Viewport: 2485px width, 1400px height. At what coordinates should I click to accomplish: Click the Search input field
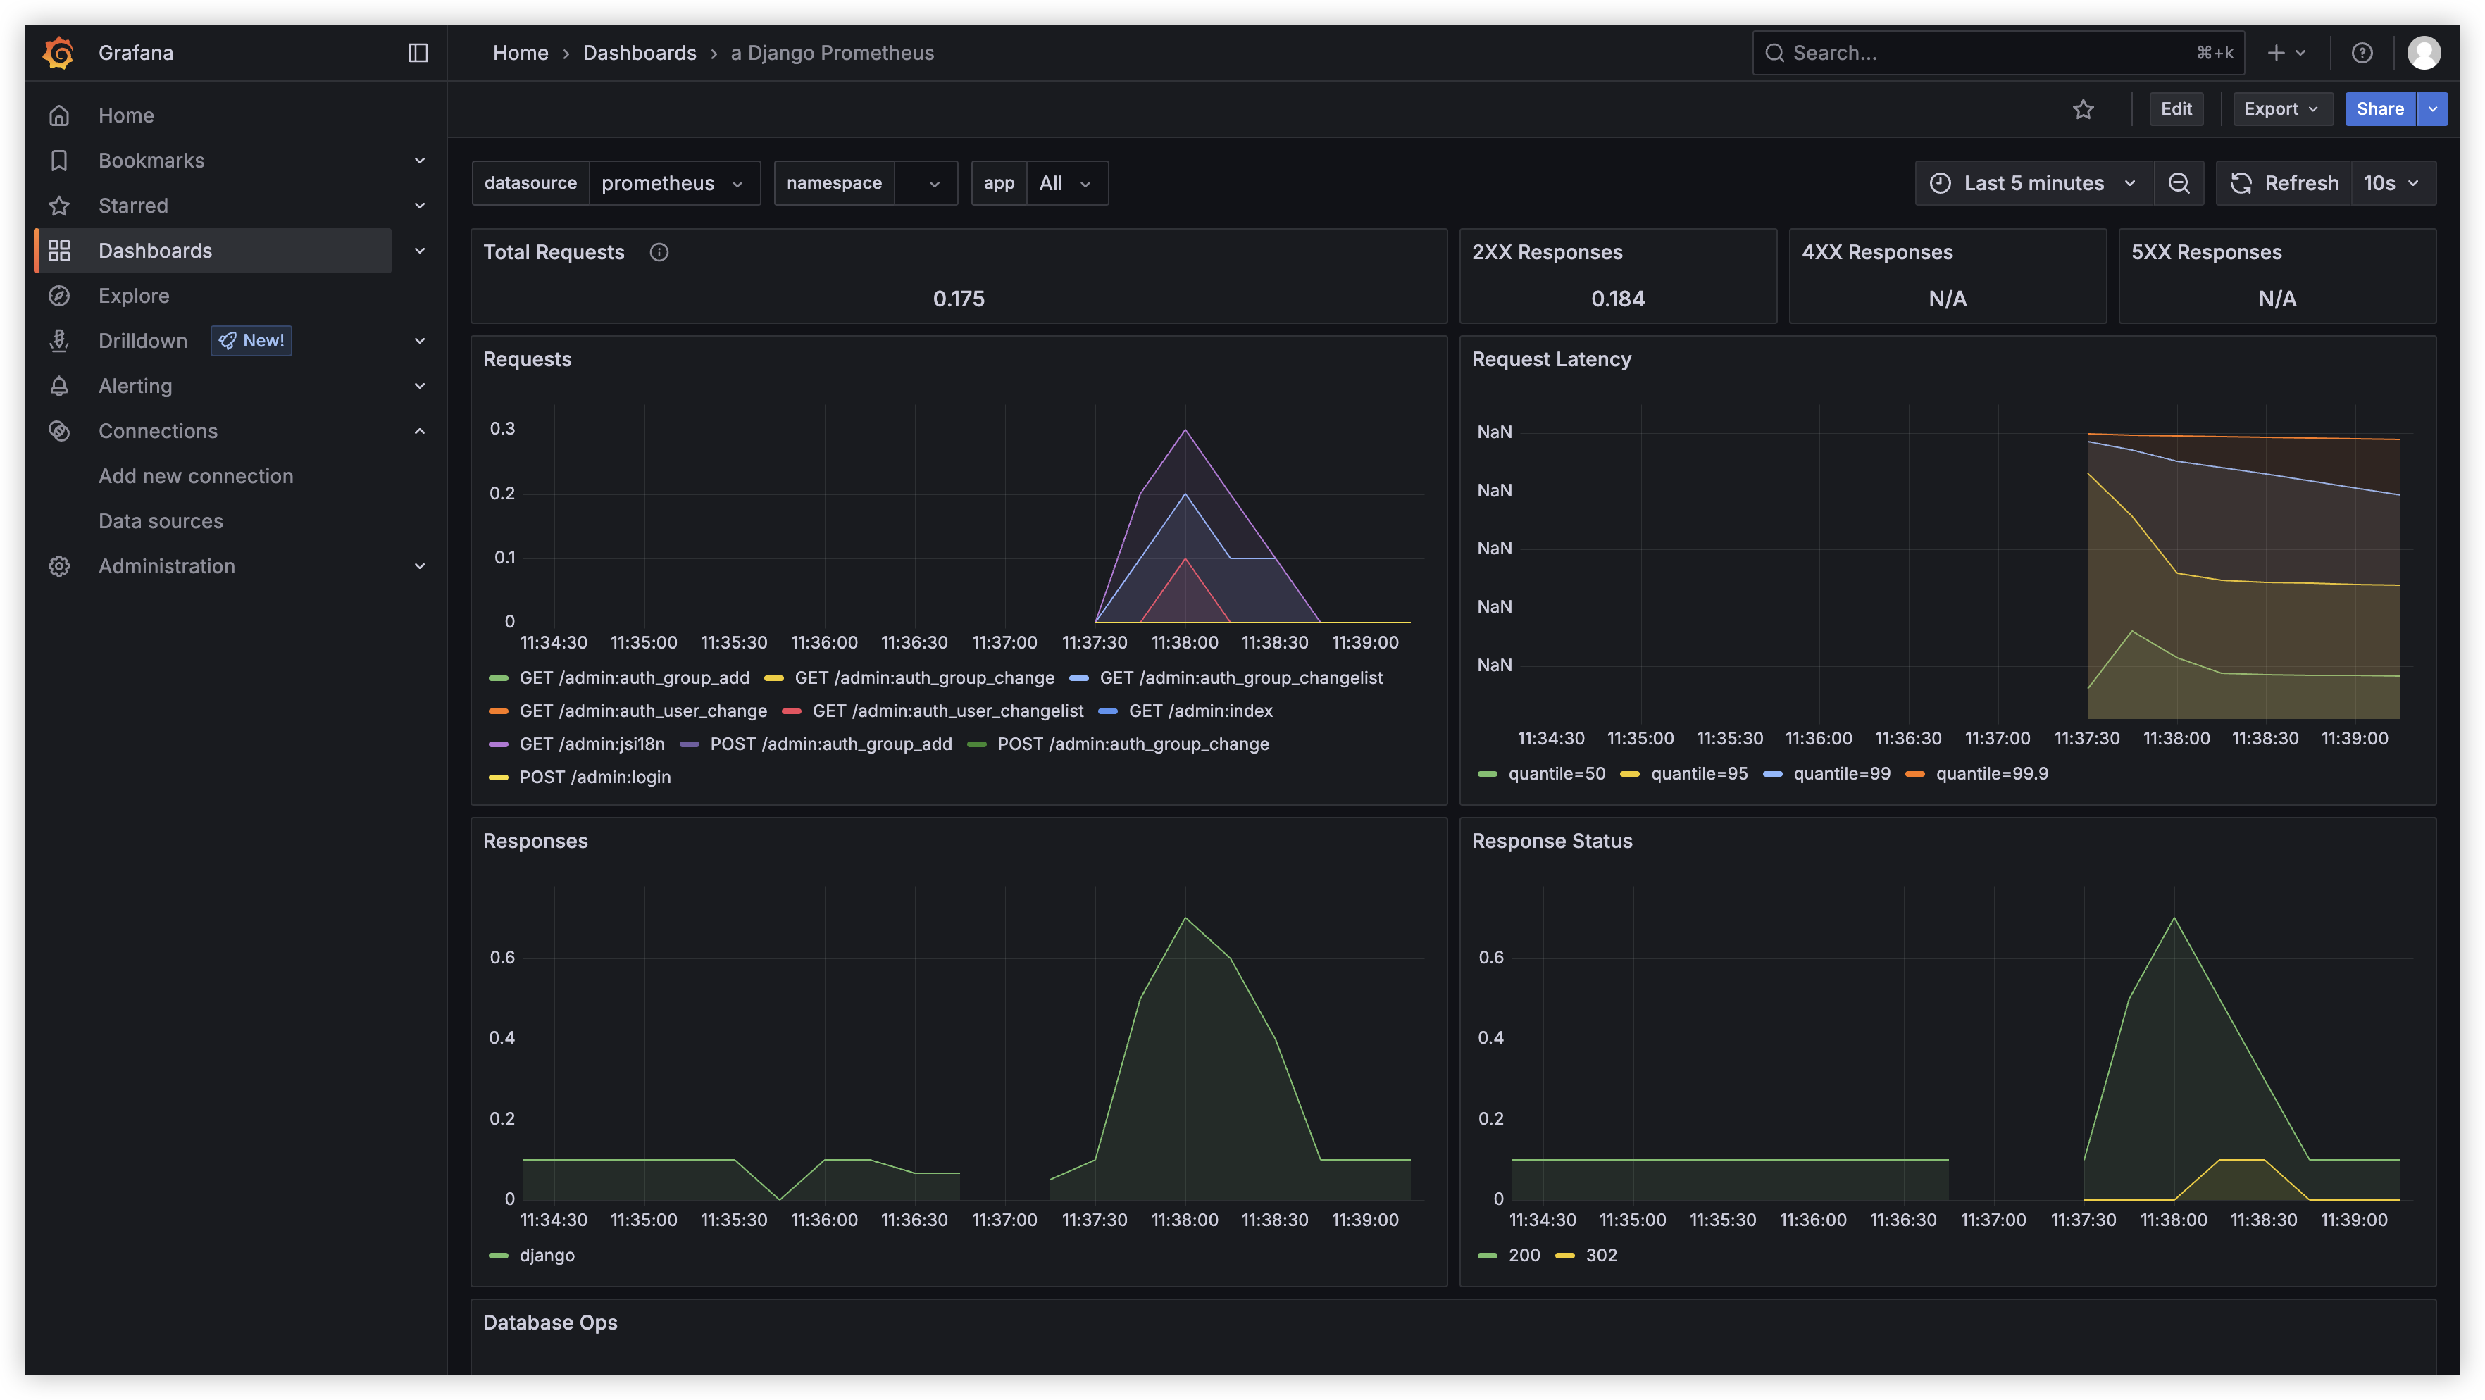(x=1999, y=53)
